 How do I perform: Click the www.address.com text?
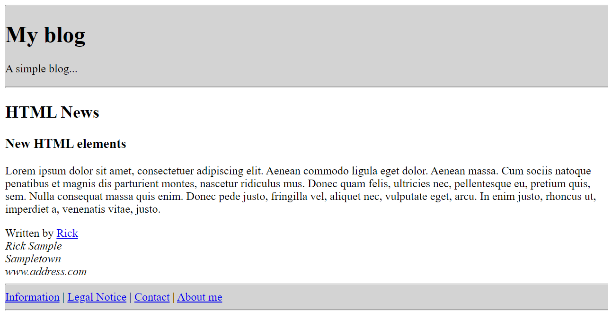46,272
